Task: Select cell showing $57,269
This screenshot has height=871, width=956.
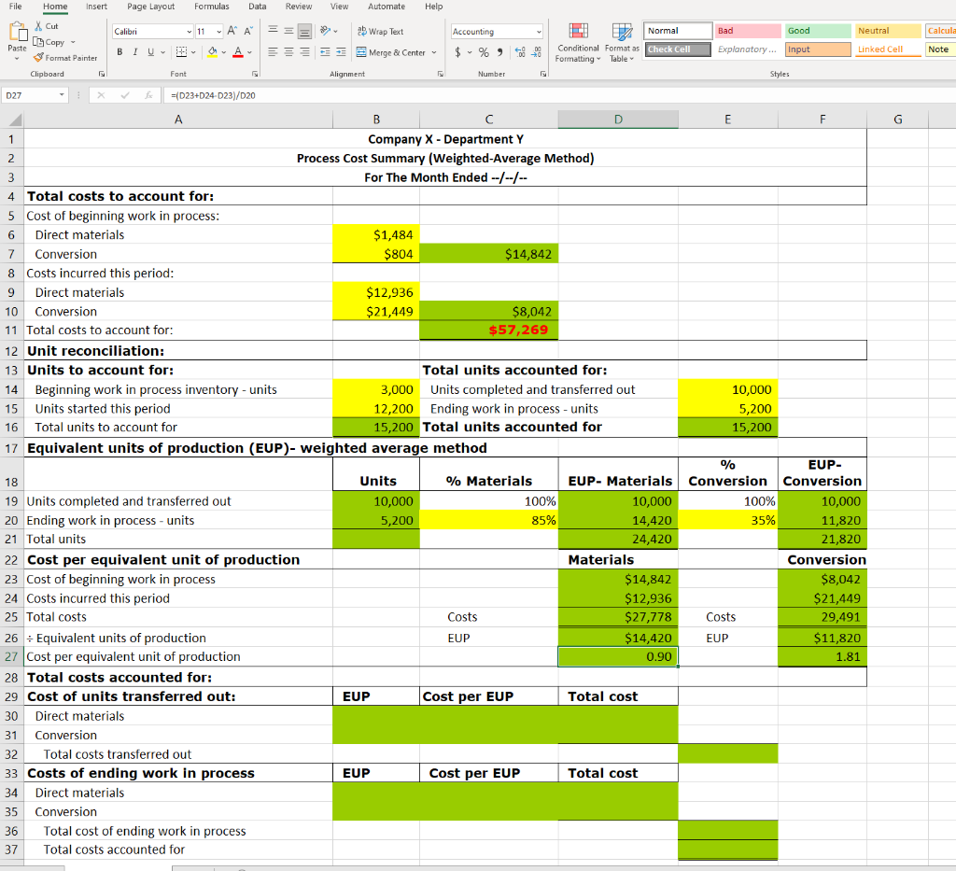Action: coord(488,330)
